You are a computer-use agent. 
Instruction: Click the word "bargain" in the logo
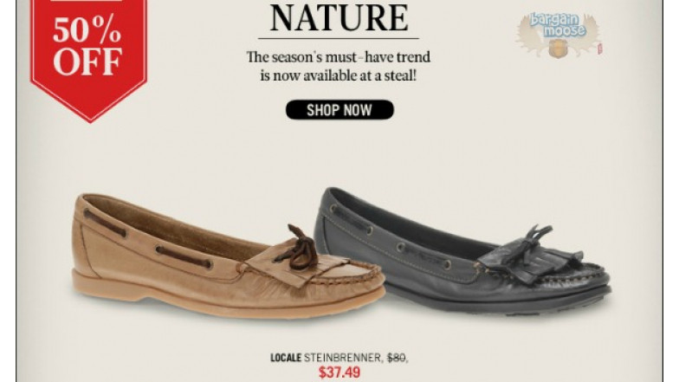555,20
